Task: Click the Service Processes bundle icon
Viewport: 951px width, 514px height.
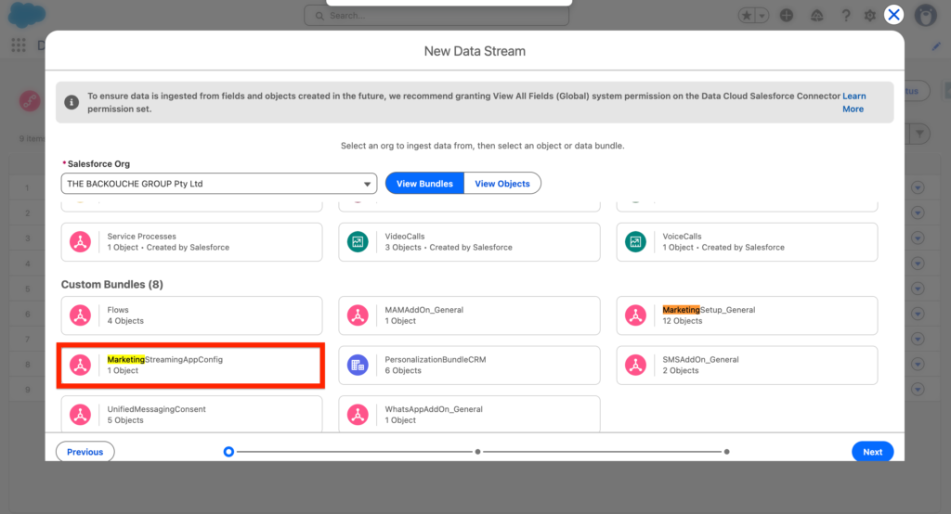Action: [x=81, y=242]
